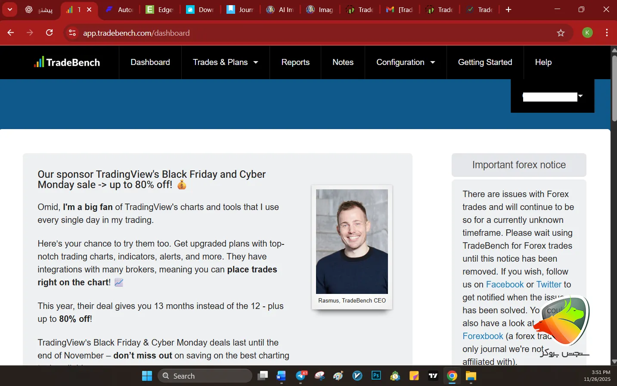Open the Notes menu item
Image resolution: width=617 pixels, height=386 pixels.
point(343,62)
